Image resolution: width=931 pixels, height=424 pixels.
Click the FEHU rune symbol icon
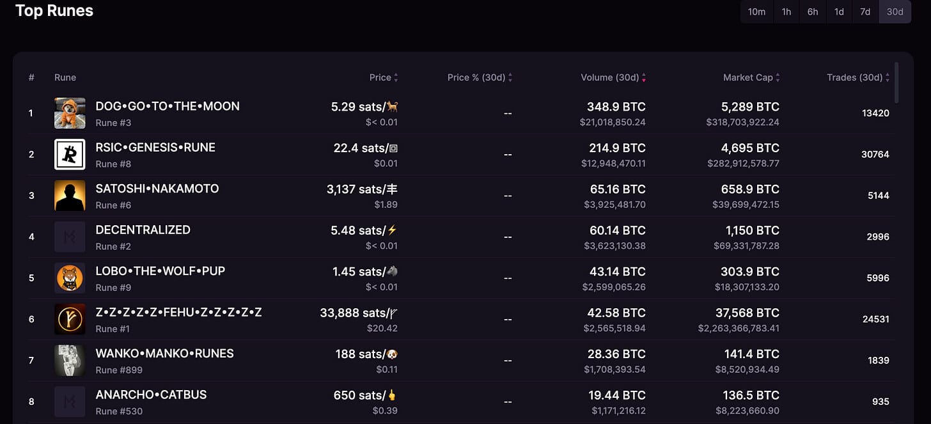[x=70, y=319]
